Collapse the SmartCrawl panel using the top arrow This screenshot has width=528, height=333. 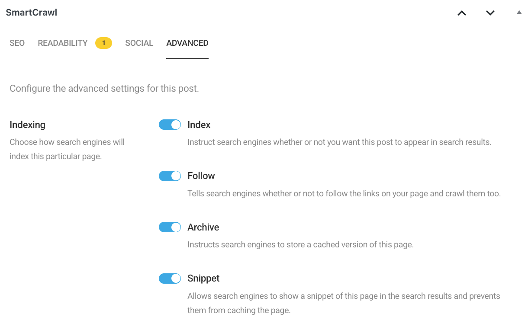[461, 13]
